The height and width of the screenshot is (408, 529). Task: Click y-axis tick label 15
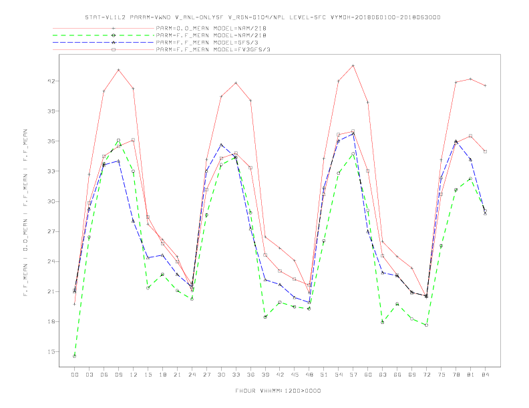(x=51, y=351)
